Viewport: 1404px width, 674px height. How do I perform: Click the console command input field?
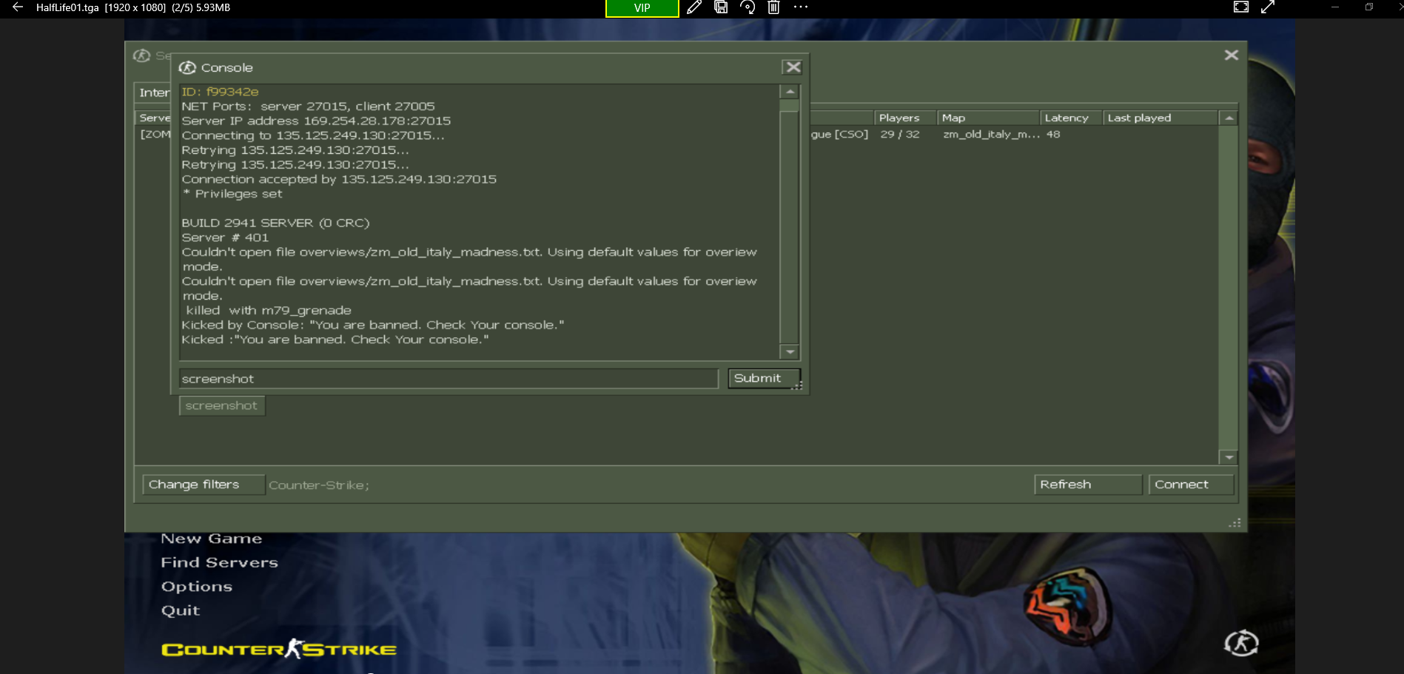click(x=448, y=379)
